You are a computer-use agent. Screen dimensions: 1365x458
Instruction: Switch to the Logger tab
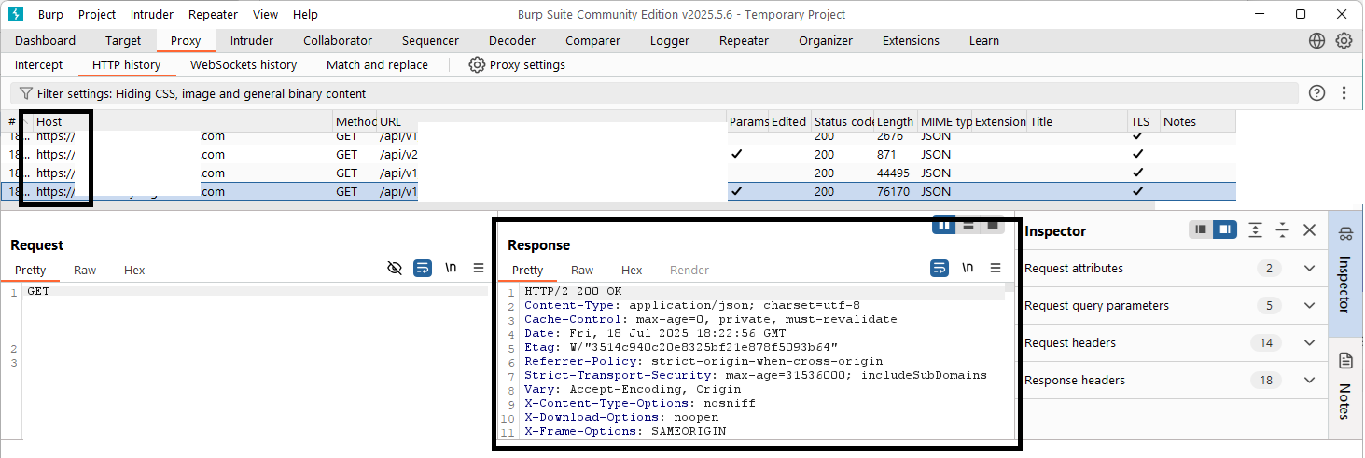pos(670,40)
